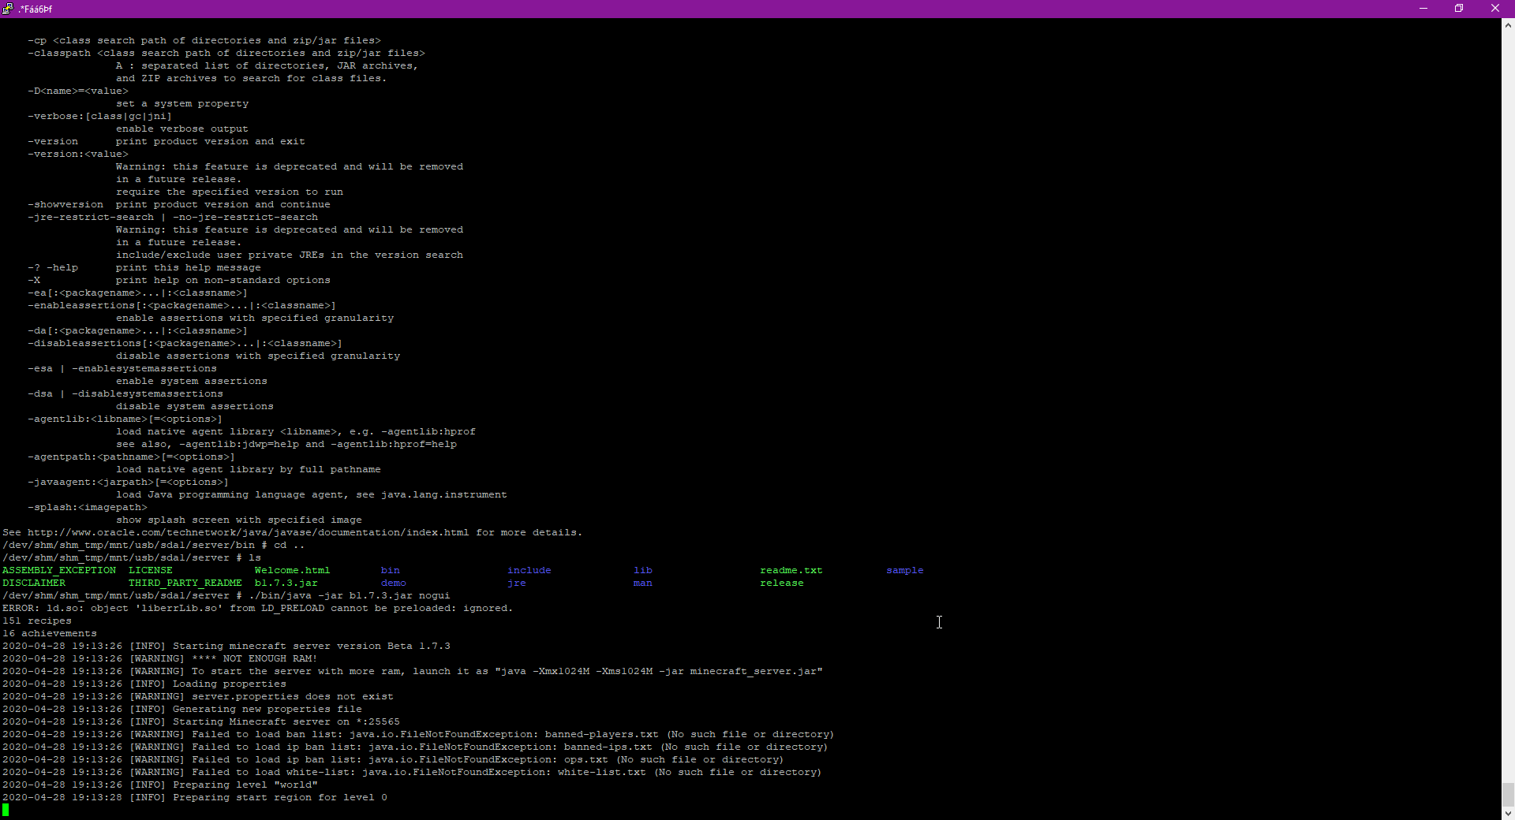Click the jre directory name
Screen dimensions: 1515x820
517,583
